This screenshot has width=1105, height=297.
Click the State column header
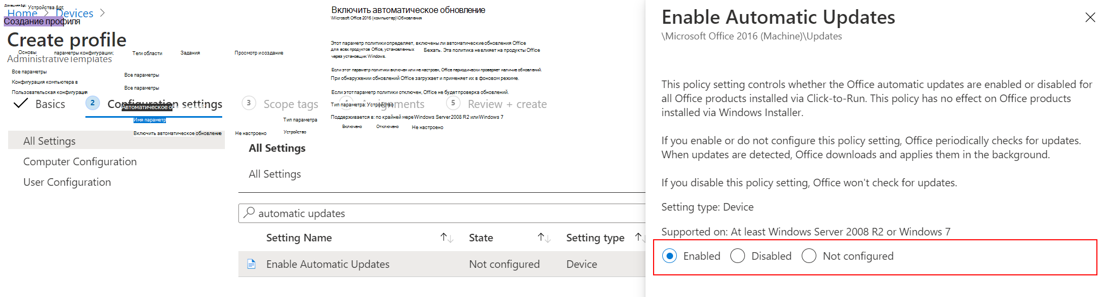point(481,238)
